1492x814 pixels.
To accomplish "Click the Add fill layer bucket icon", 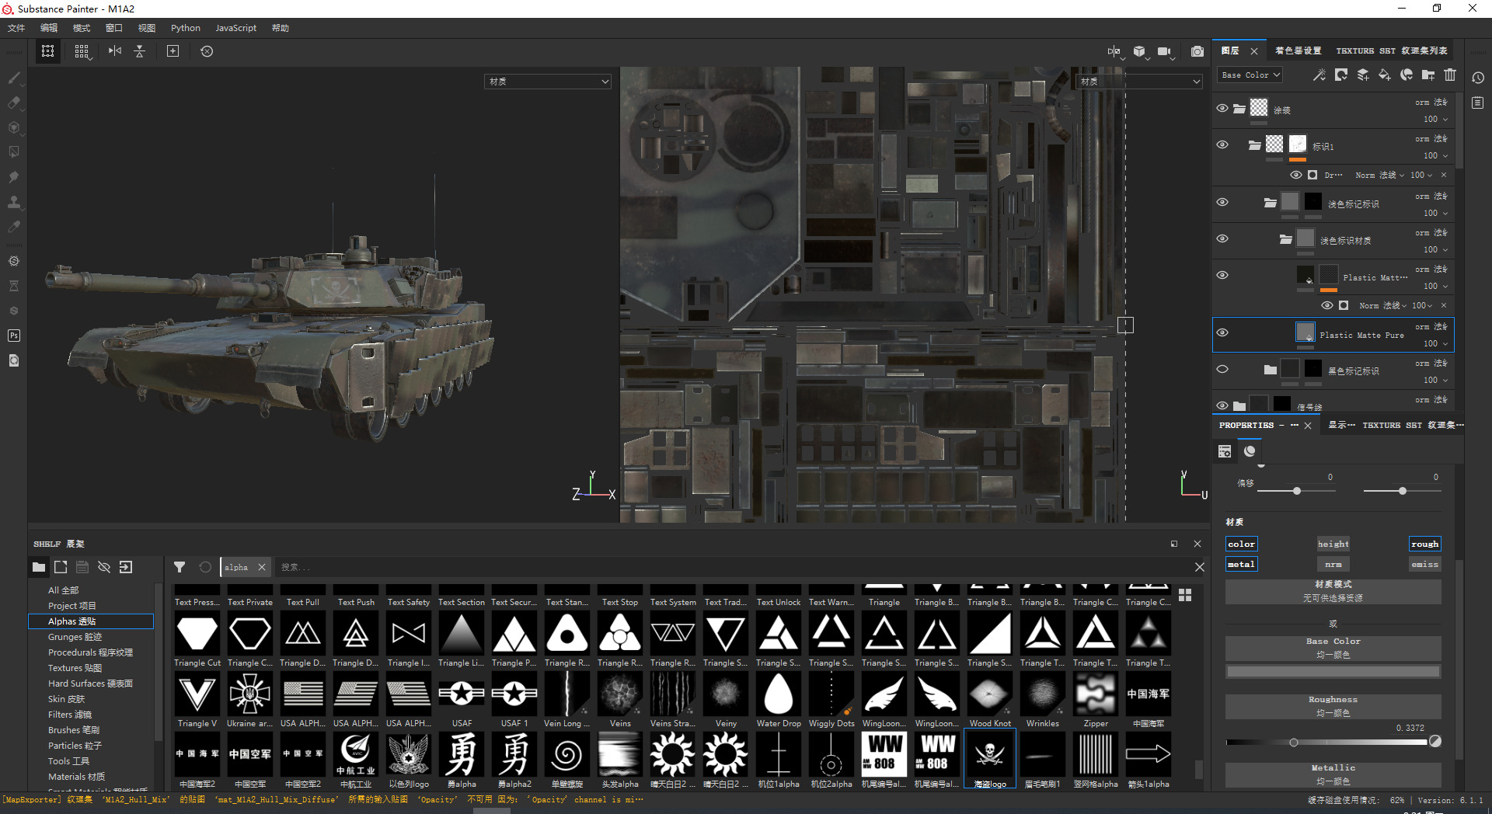I will pyautogui.click(x=1385, y=75).
